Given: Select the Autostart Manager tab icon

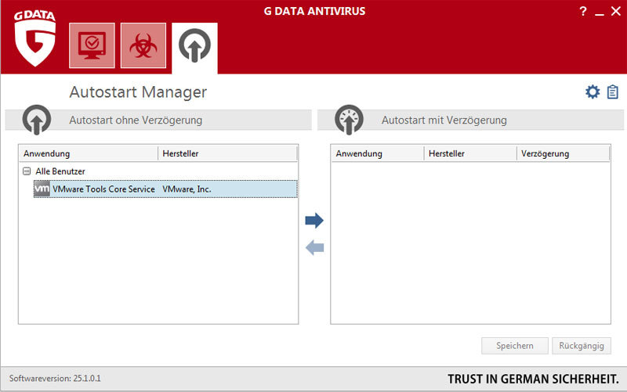Looking at the screenshot, I should [x=194, y=46].
